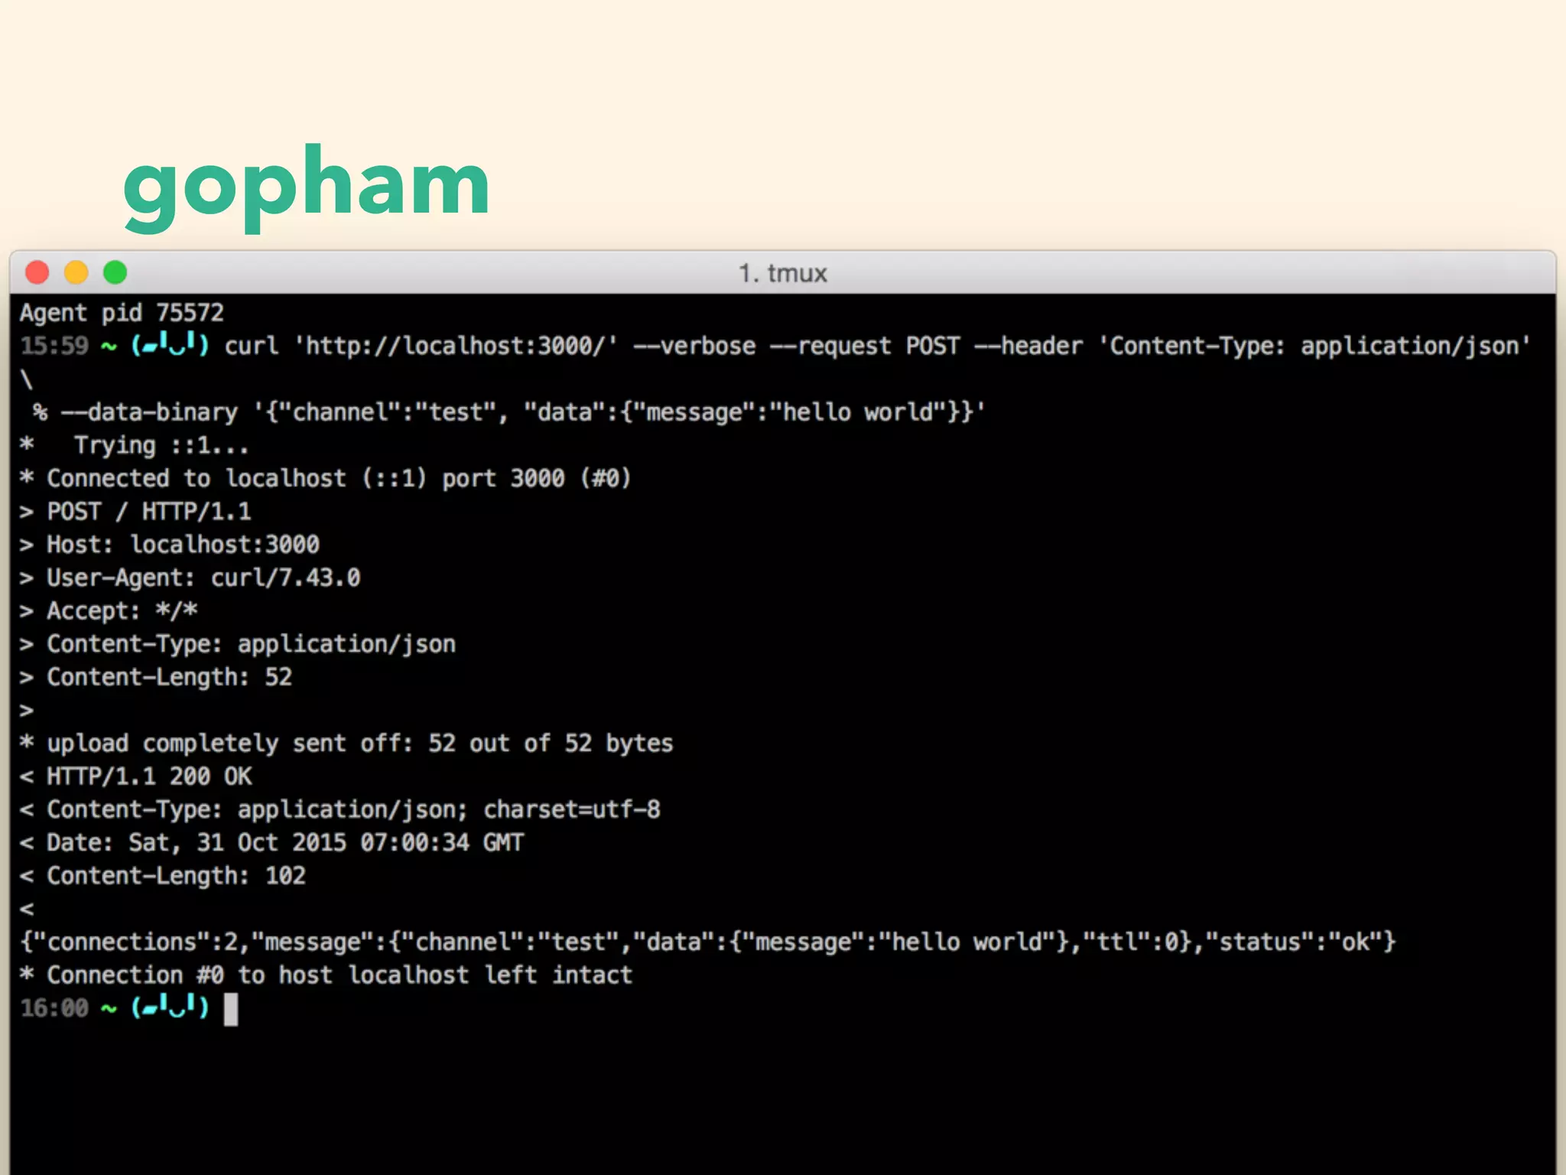Click the 'Date: Sat, 31 Oct 2015' line

click(271, 843)
